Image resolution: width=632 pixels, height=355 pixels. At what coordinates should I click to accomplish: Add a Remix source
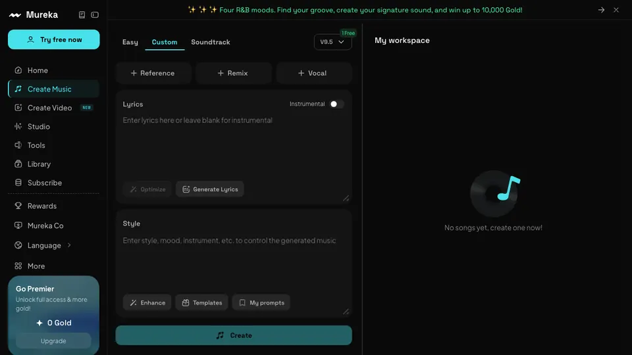[233, 73]
